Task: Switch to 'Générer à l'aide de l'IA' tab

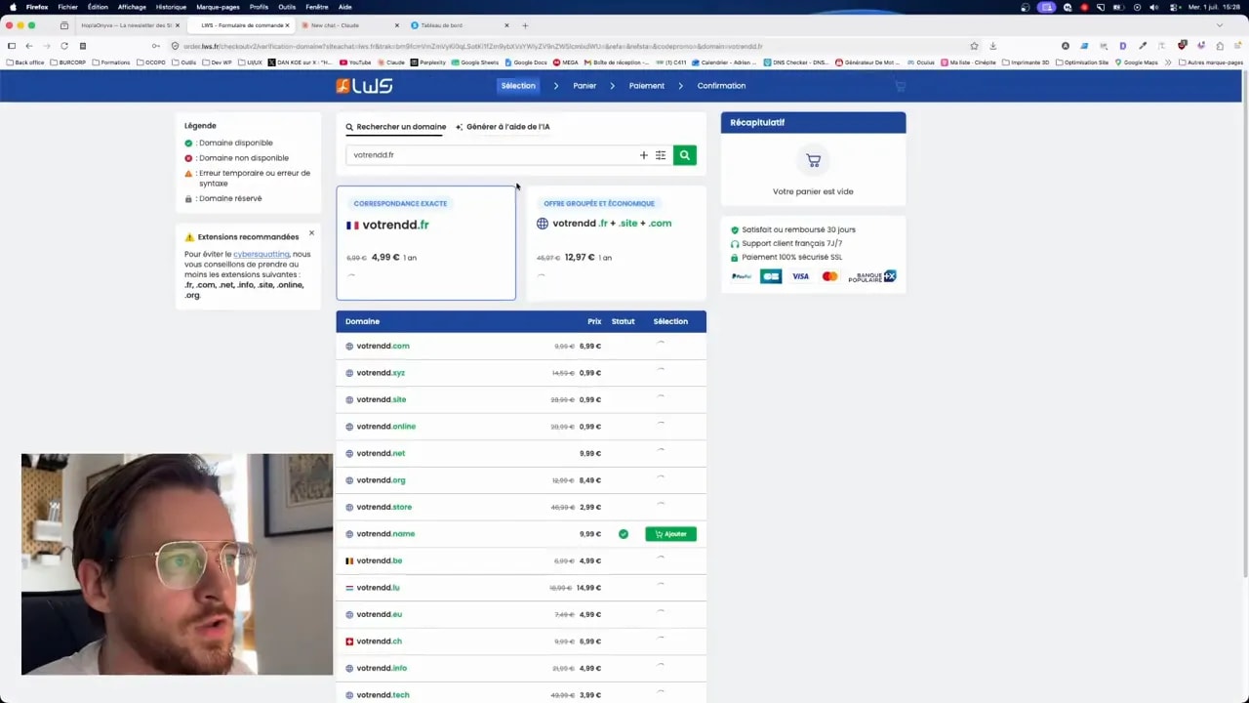Action: [x=503, y=127]
